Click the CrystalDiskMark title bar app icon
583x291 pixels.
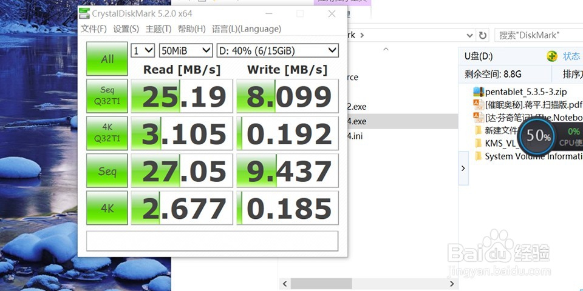pyautogui.click(x=85, y=14)
